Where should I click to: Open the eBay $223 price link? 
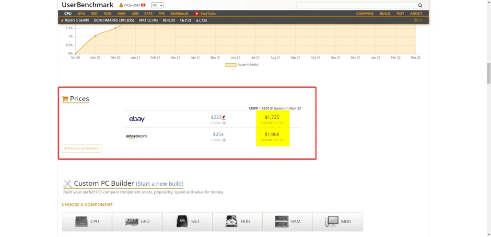[216, 117]
